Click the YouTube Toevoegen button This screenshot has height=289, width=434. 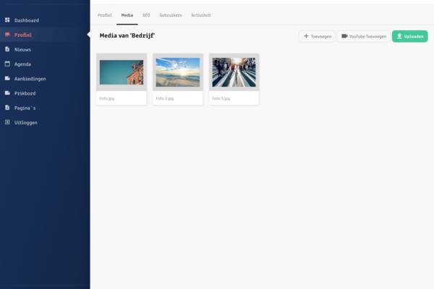(x=363, y=36)
